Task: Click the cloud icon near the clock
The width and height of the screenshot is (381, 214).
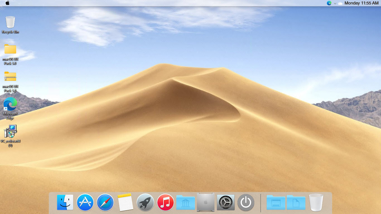Action: tap(340, 3)
